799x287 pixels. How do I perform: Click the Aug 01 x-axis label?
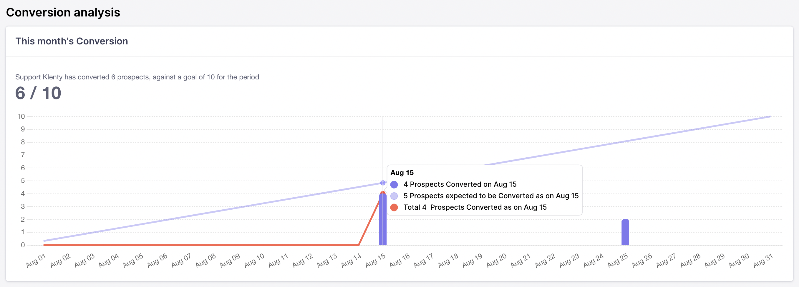(36, 260)
